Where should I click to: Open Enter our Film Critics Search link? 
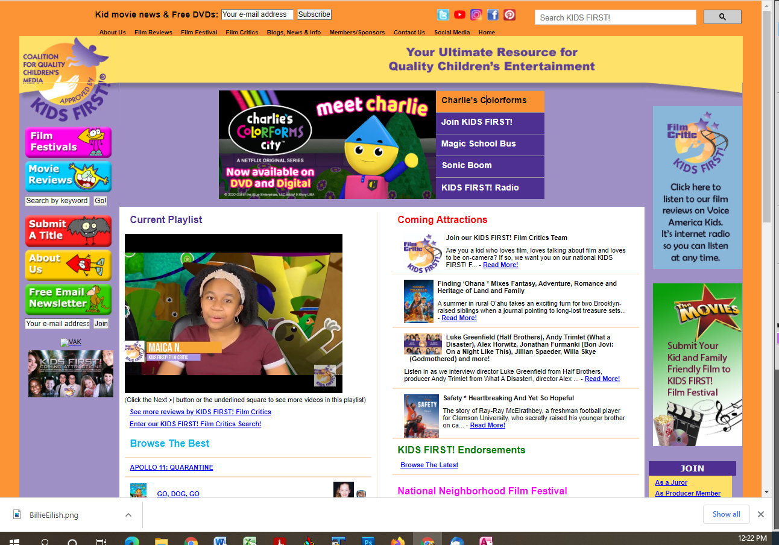tap(195, 424)
